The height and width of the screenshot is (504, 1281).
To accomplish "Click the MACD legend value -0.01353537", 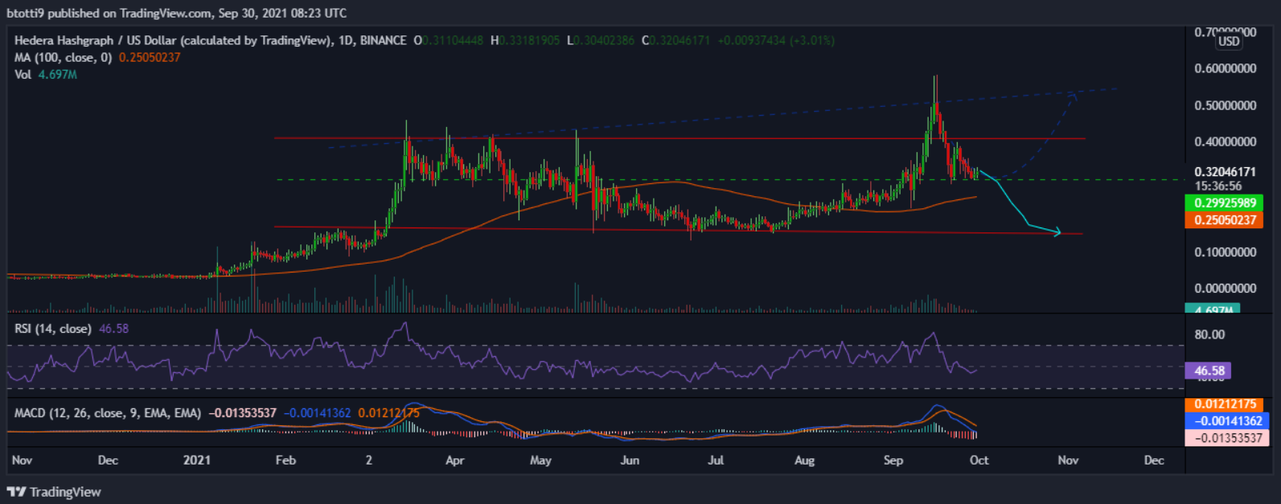I will click(242, 413).
